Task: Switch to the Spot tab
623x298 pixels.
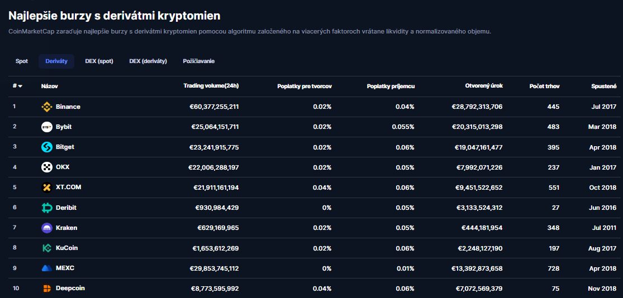Action: coord(22,61)
